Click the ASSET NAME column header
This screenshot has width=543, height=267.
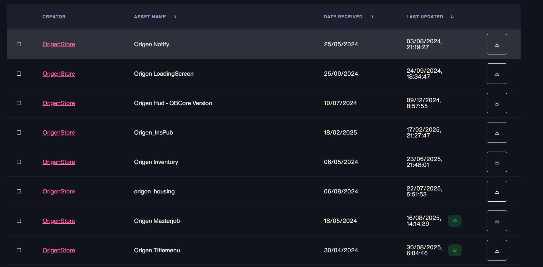pyautogui.click(x=150, y=17)
